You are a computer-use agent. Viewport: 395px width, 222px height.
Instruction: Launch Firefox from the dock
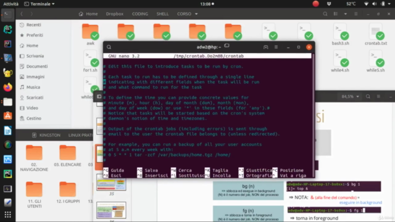coord(7,88)
